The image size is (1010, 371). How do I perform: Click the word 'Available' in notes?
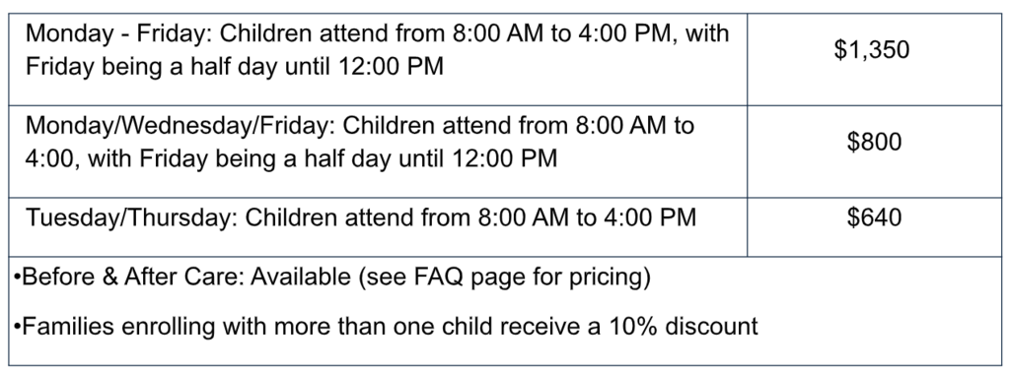300,278
